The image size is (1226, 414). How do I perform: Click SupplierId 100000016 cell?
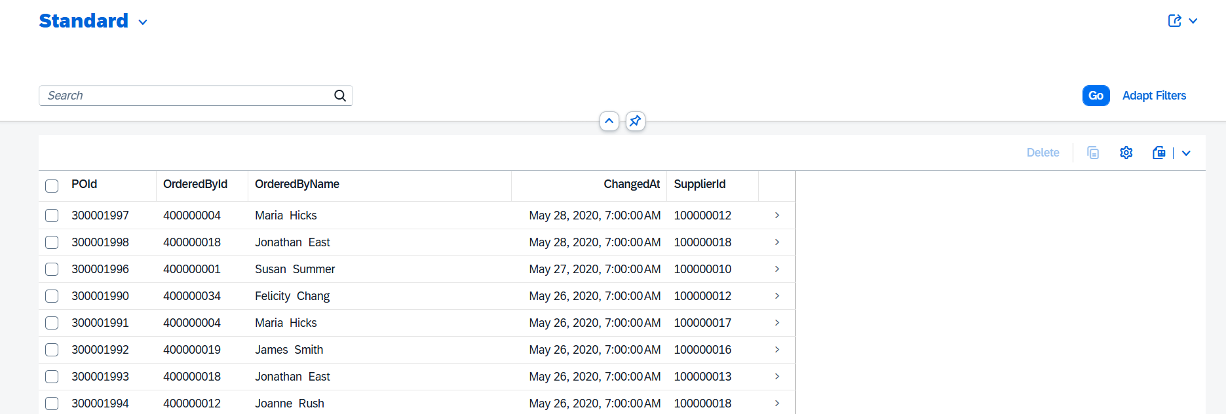(702, 350)
